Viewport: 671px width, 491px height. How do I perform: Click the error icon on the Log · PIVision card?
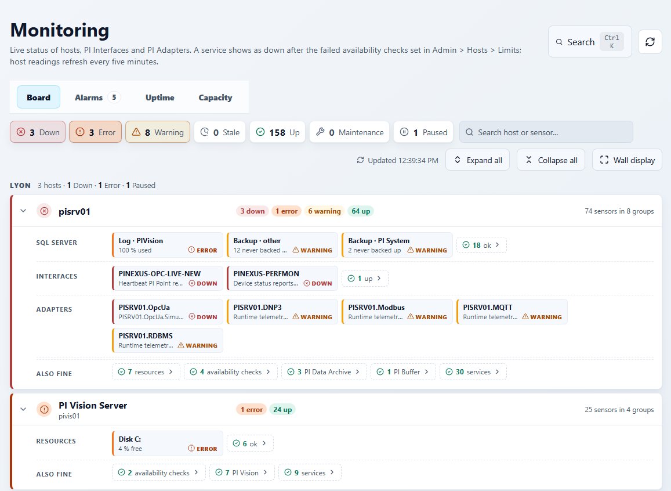pos(191,250)
